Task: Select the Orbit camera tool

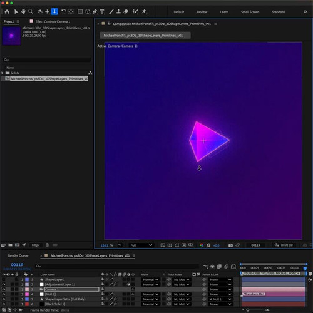Action: point(40,12)
